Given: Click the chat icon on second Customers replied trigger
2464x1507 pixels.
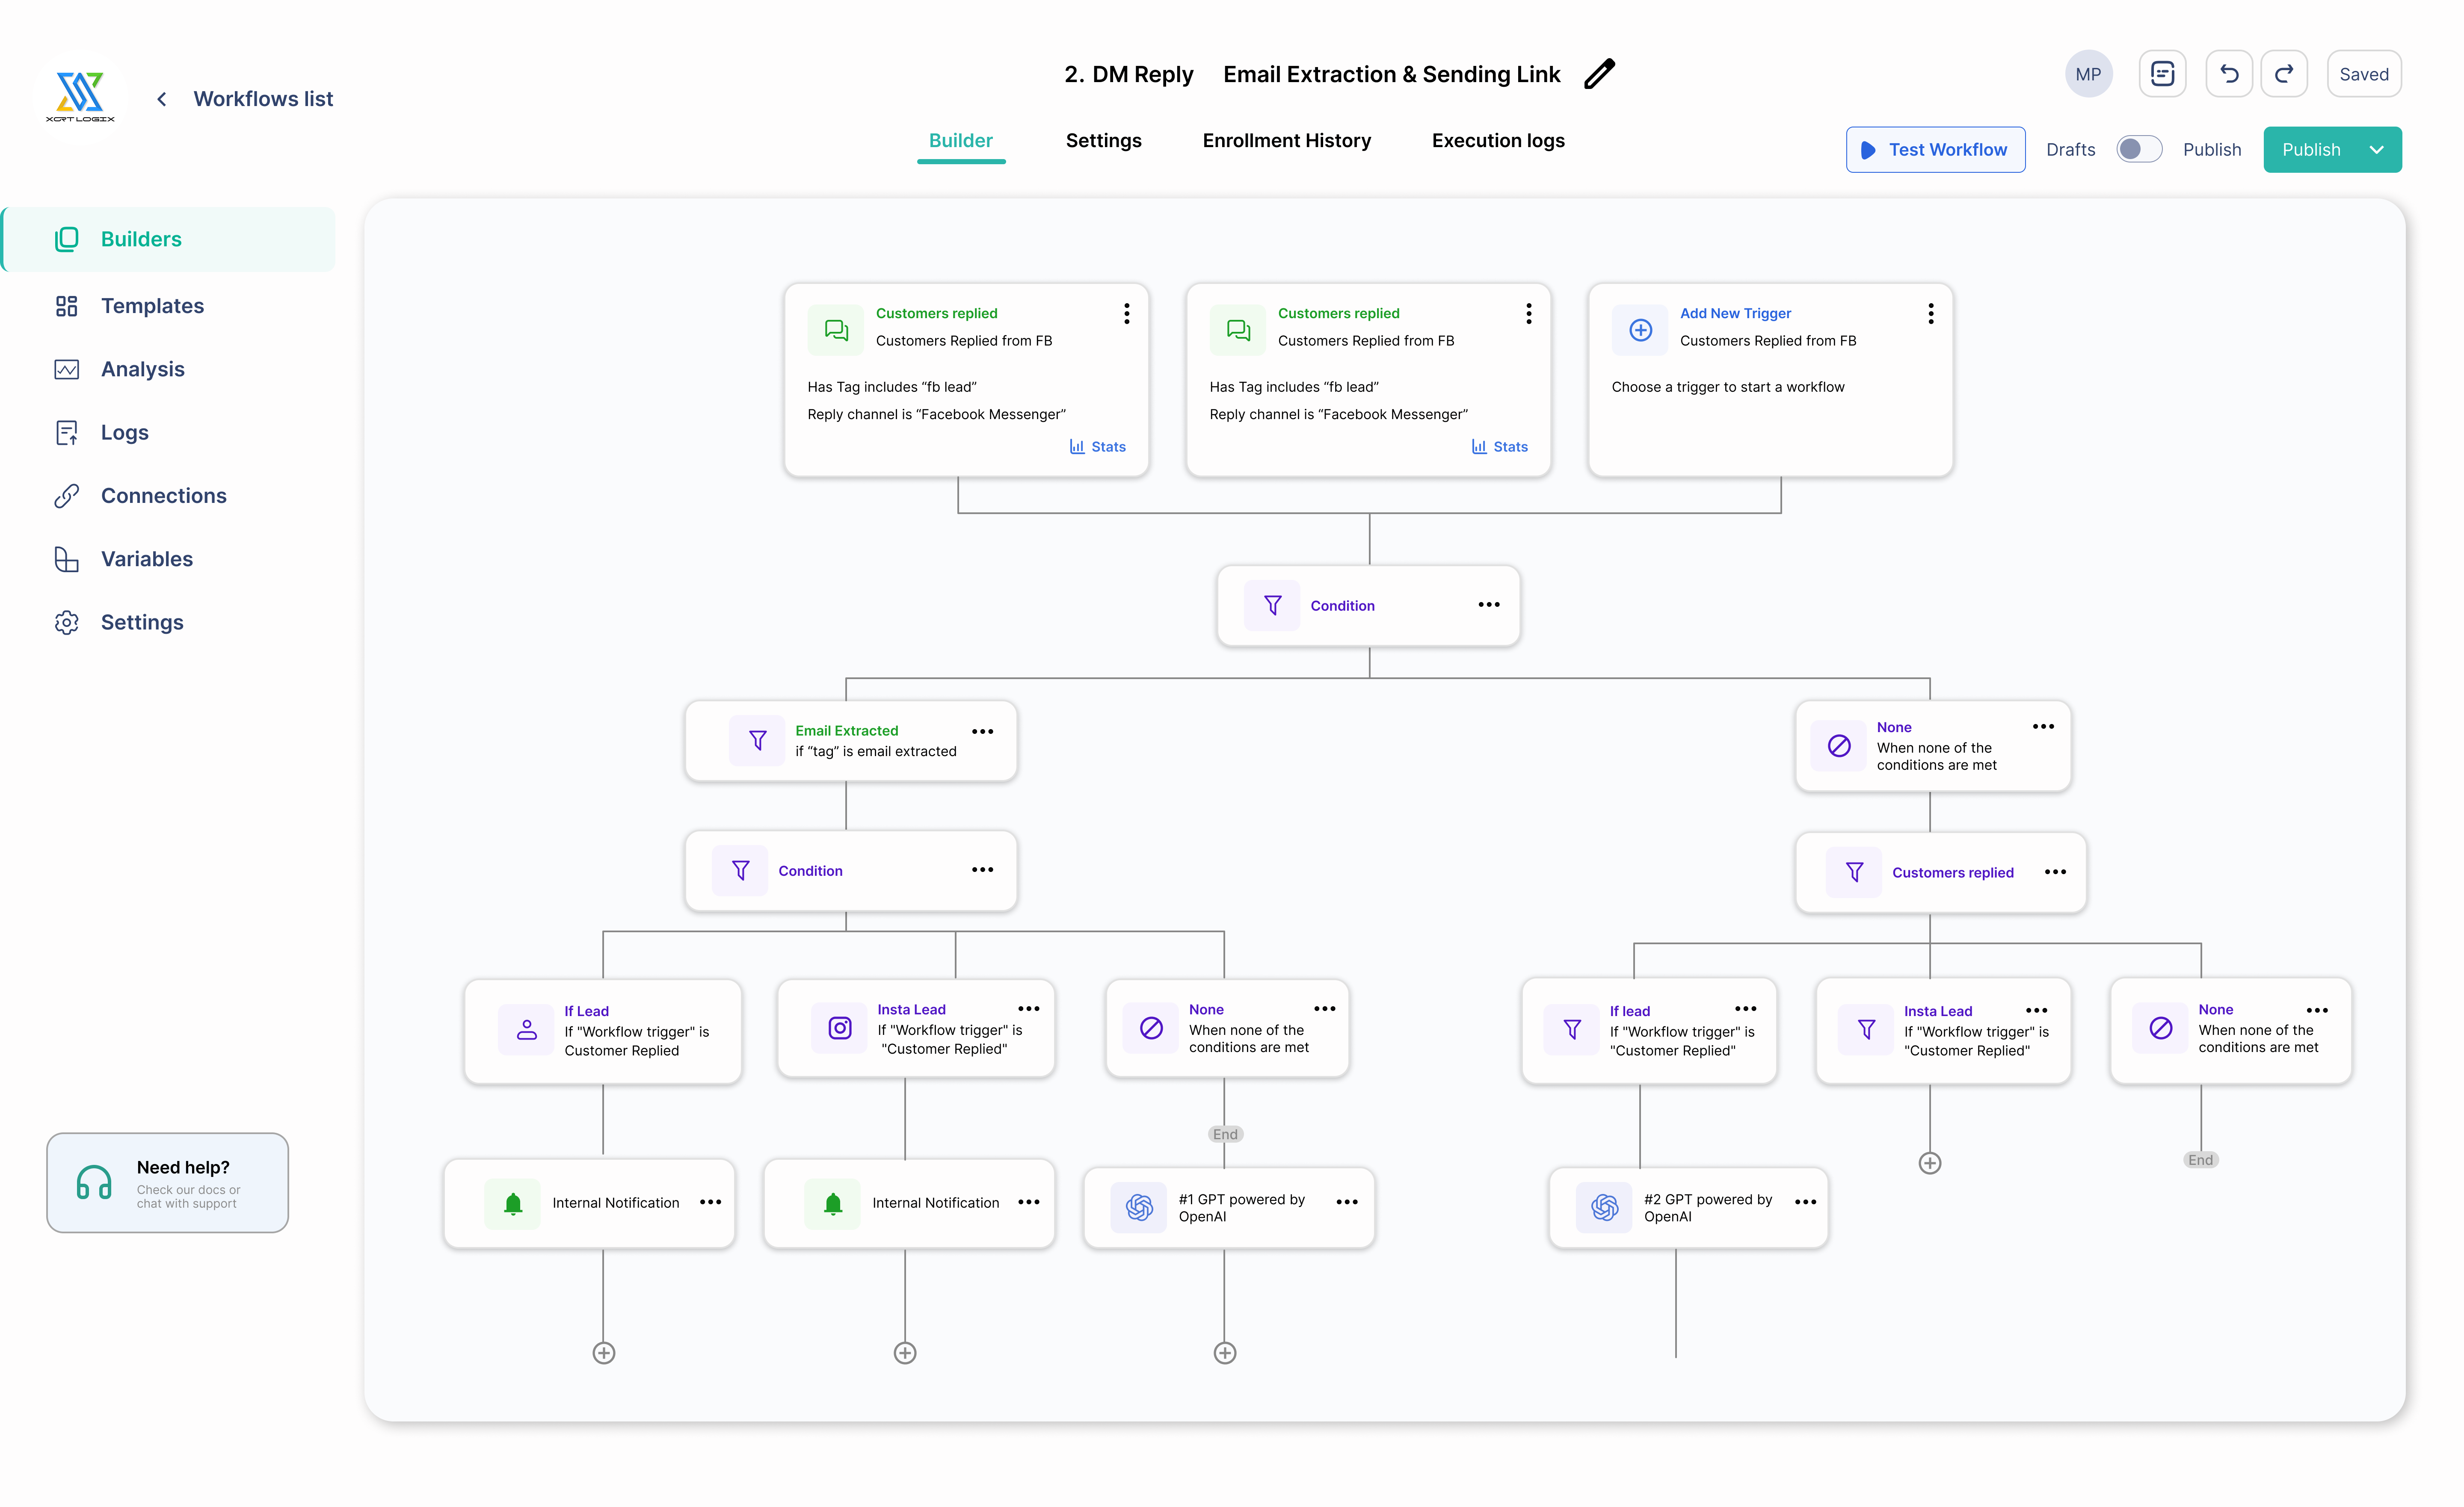Looking at the screenshot, I should (1238, 330).
